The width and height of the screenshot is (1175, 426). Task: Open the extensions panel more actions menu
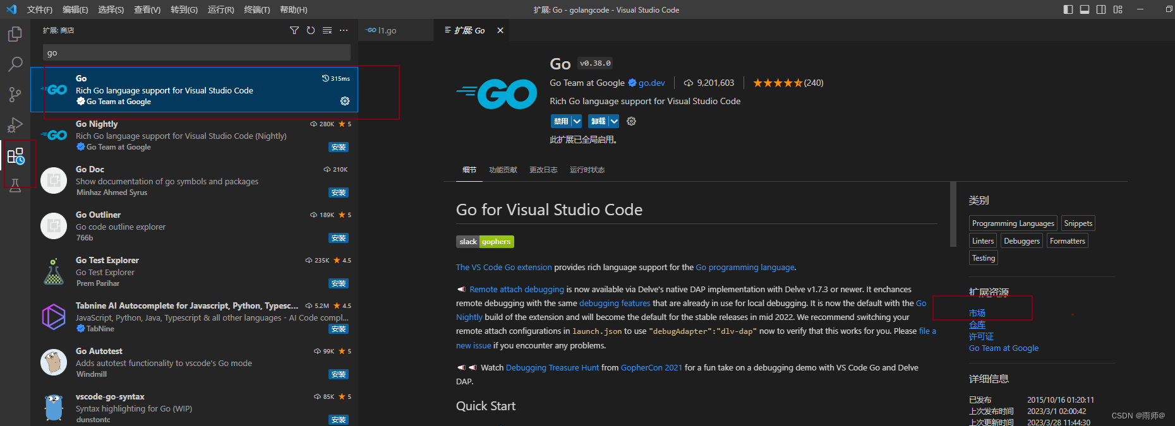(344, 30)
